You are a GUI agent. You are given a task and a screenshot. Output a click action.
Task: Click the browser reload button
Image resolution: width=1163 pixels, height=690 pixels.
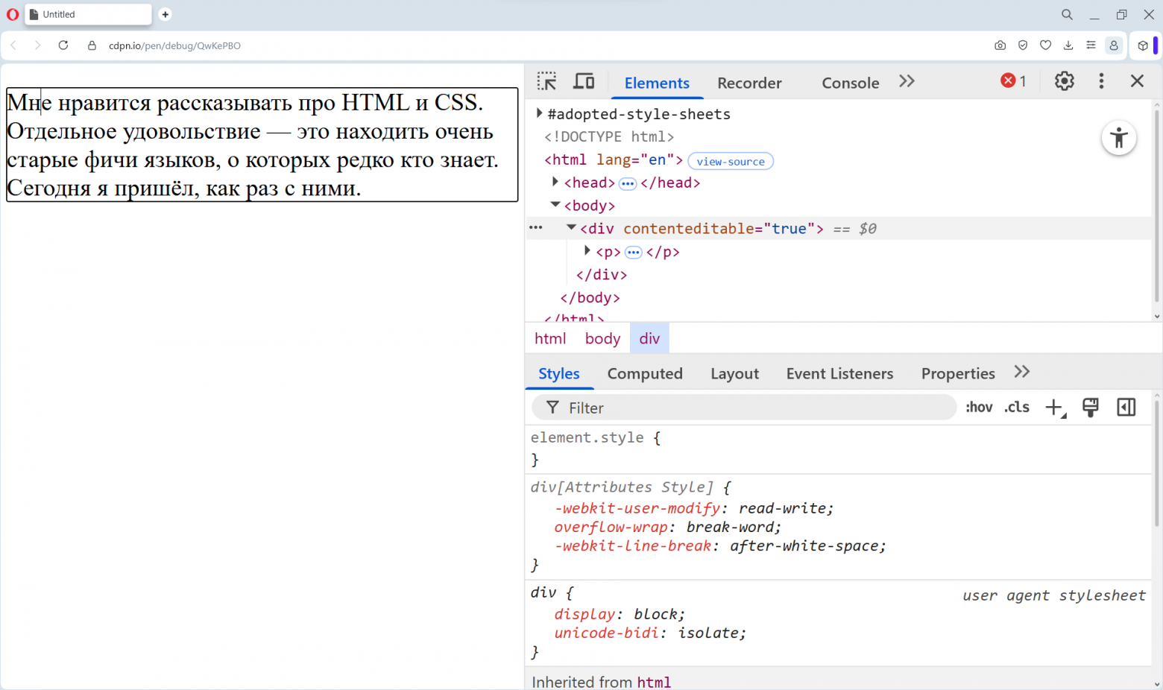[x=63, y=45]
